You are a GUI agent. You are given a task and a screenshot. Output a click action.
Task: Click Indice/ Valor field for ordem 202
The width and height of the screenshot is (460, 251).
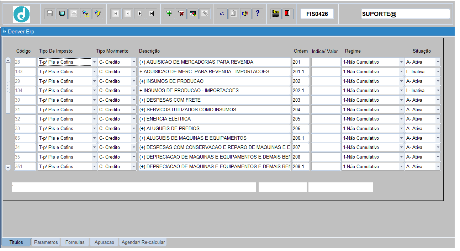click(x=326, y=81)
